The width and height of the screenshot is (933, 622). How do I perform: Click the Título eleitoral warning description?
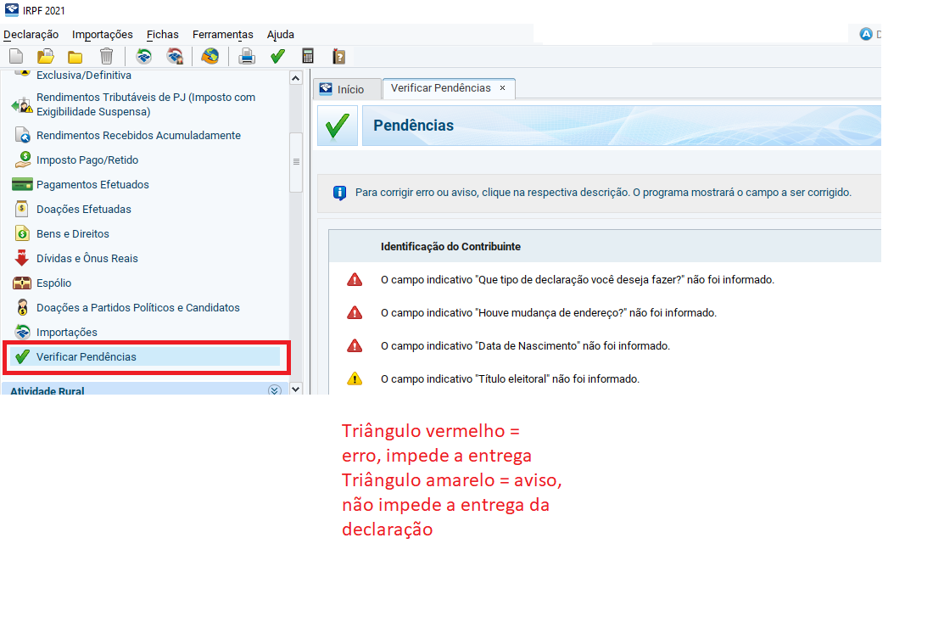click(510, 379)
